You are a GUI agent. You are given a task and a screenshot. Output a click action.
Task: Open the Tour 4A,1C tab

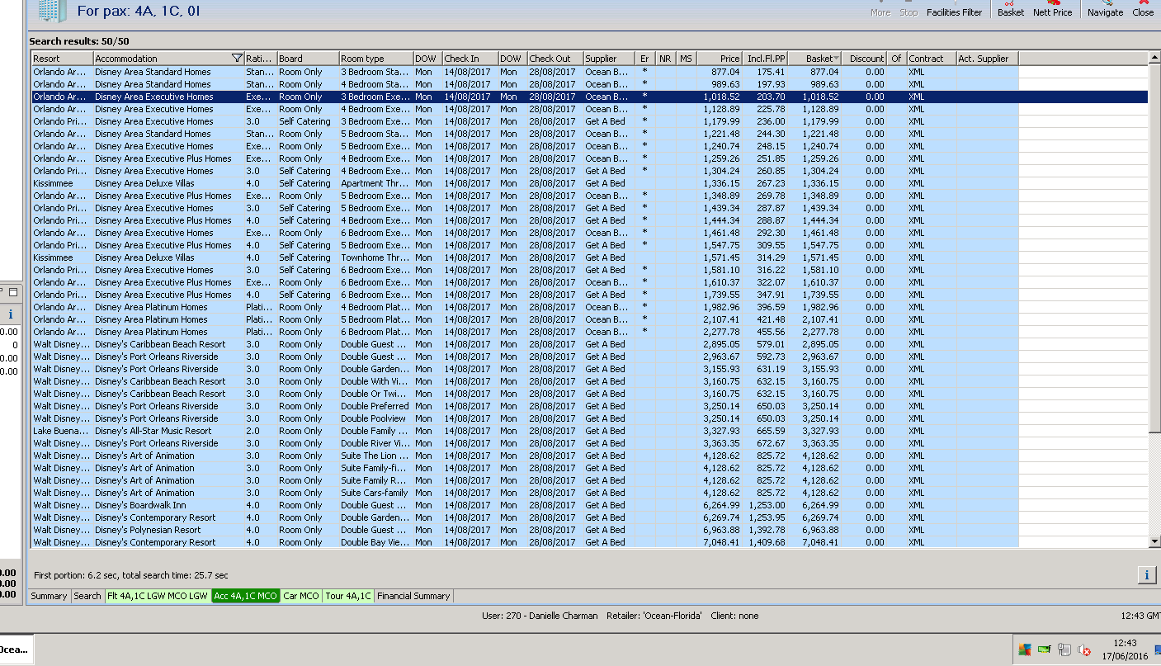pyautogui.click(x=348, y=596)
